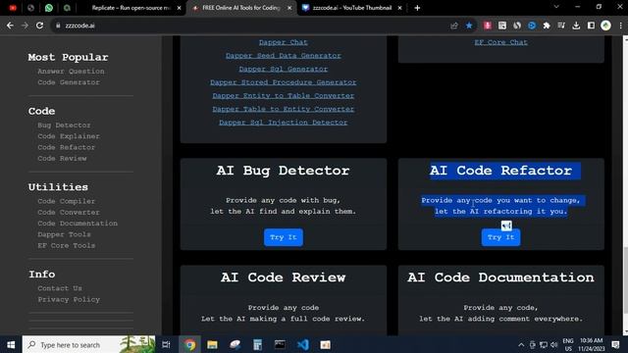Show hidden system tray icons

(x=521, y=345)
